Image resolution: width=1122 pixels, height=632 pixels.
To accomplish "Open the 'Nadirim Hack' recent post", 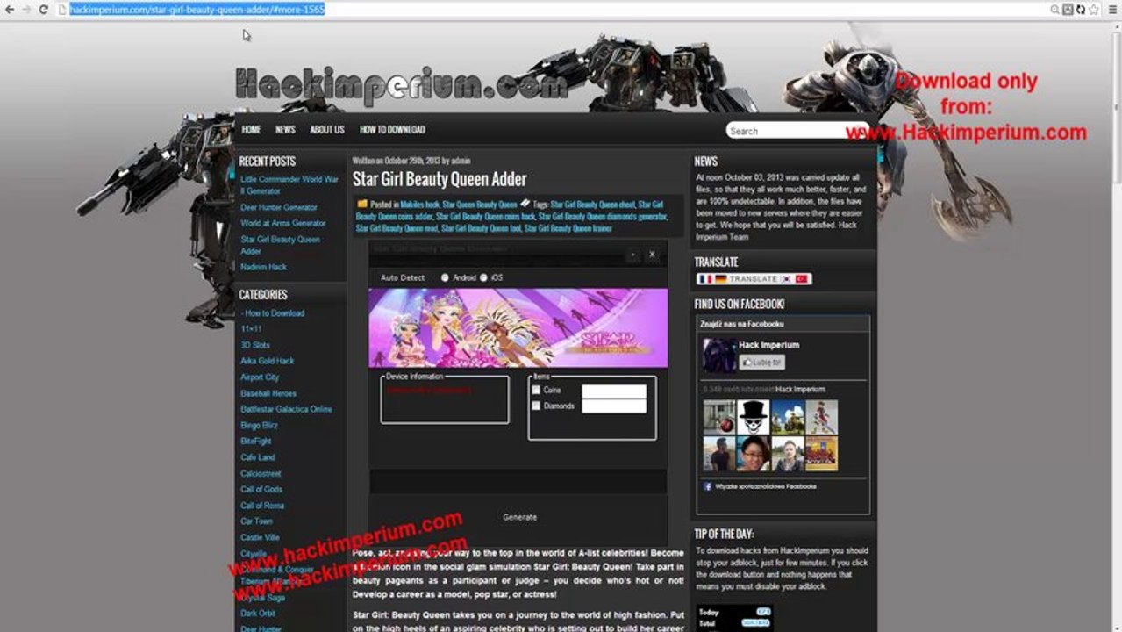I will (264, 267).
